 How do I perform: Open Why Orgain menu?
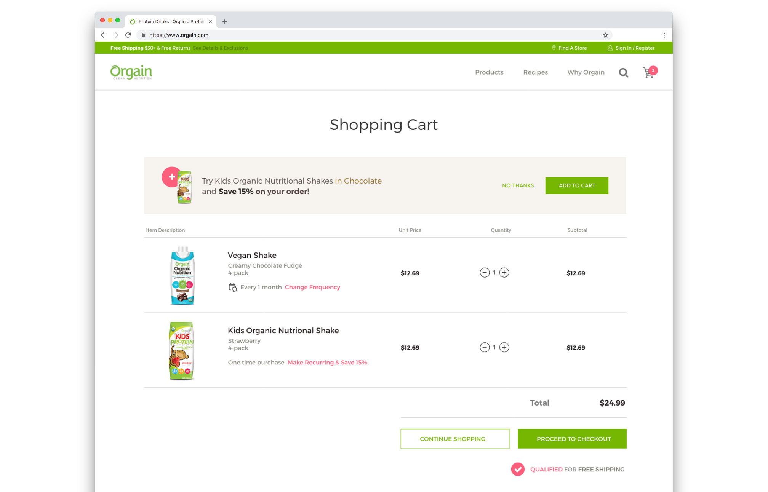tap(586, 72)
